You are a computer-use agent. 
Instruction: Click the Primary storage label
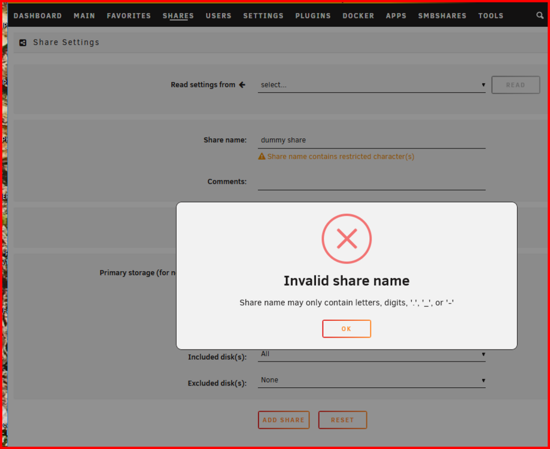[x=138, y=272]
